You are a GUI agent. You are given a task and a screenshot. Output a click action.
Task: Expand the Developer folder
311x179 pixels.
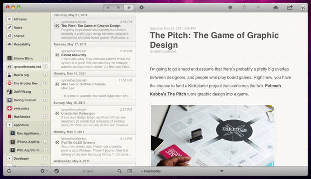(x=9, y=158)
